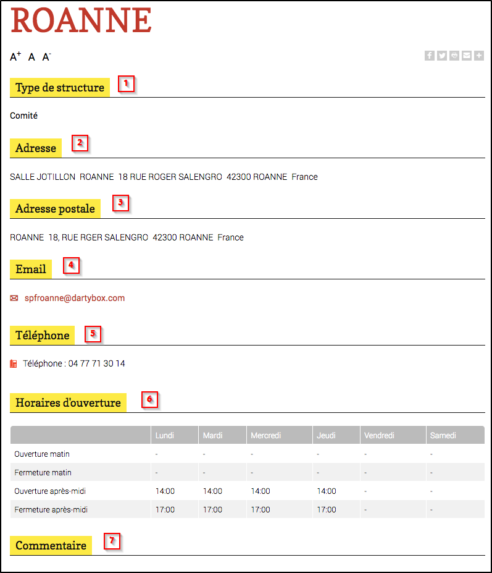Click the red telephone icon
492x573 pixels.
click(x=14, y=364)
